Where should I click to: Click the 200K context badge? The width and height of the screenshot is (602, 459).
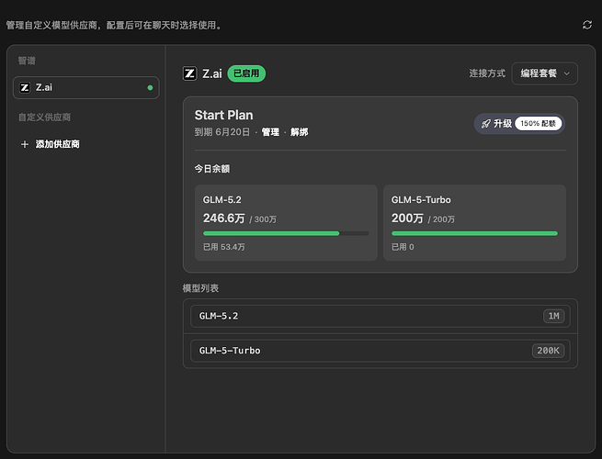(549, 351)
